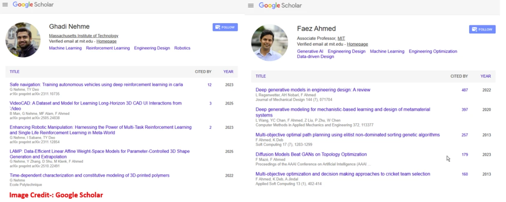Image resolution: width=506 pixels, height=202 pixels.
Task: Open the Safe navigation CARLA paper
Action: [x=96, y=85]
